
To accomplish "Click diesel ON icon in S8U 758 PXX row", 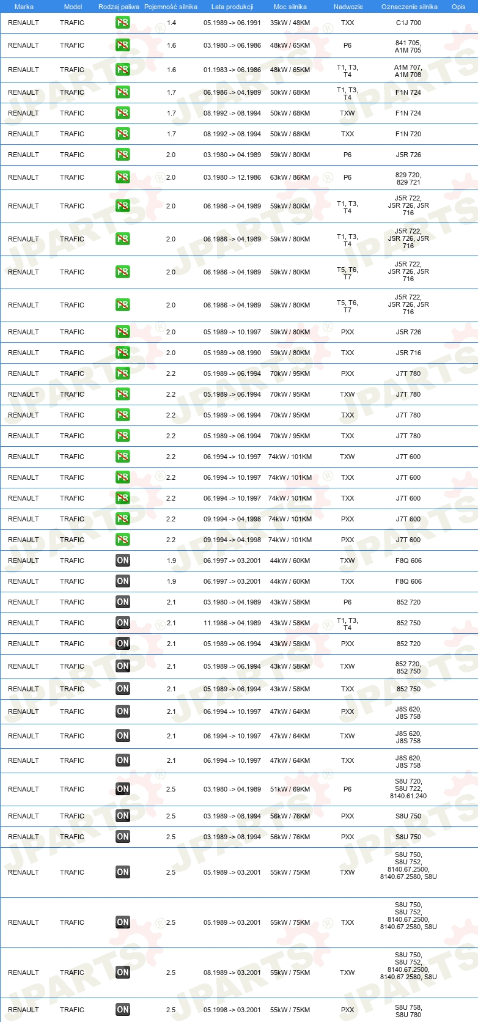I will 123,1010.
